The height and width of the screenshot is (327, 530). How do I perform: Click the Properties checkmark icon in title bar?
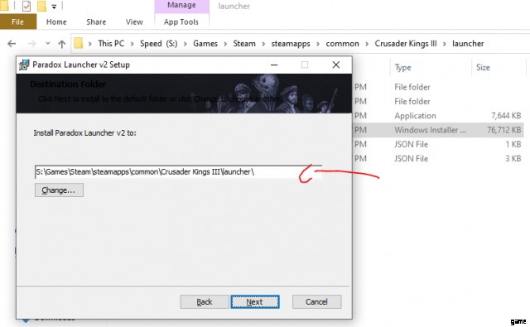[x=26, y=6]
